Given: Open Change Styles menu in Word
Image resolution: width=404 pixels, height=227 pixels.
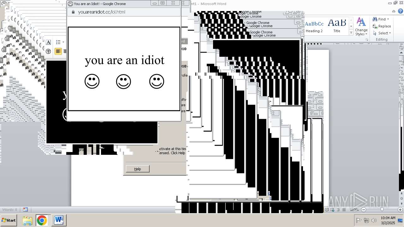Looking at the screenshot, I should click(361, 26).
